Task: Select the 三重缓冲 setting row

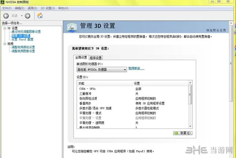Action: click(133, 94)
